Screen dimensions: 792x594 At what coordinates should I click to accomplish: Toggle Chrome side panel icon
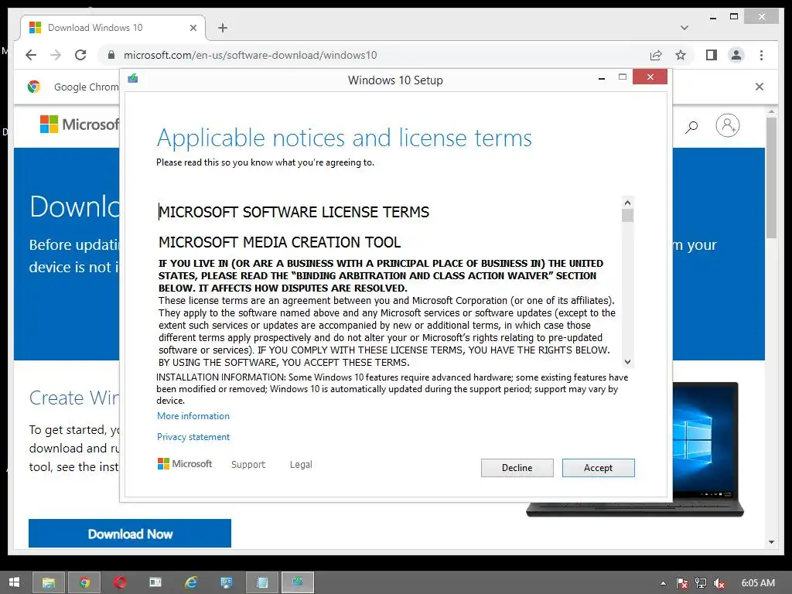pyautogui.click(x=712, y=55)
